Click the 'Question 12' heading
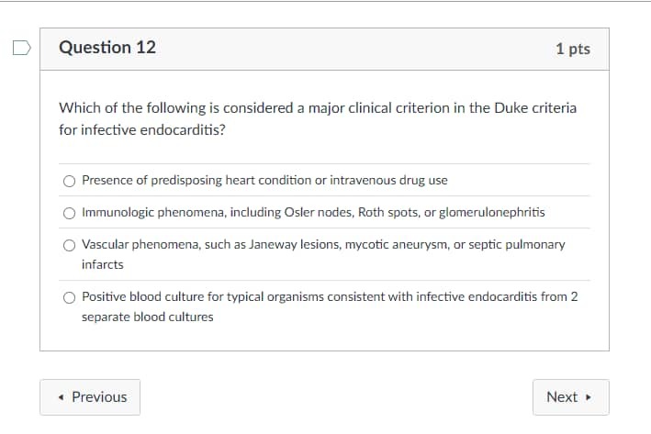 [107, 48]
